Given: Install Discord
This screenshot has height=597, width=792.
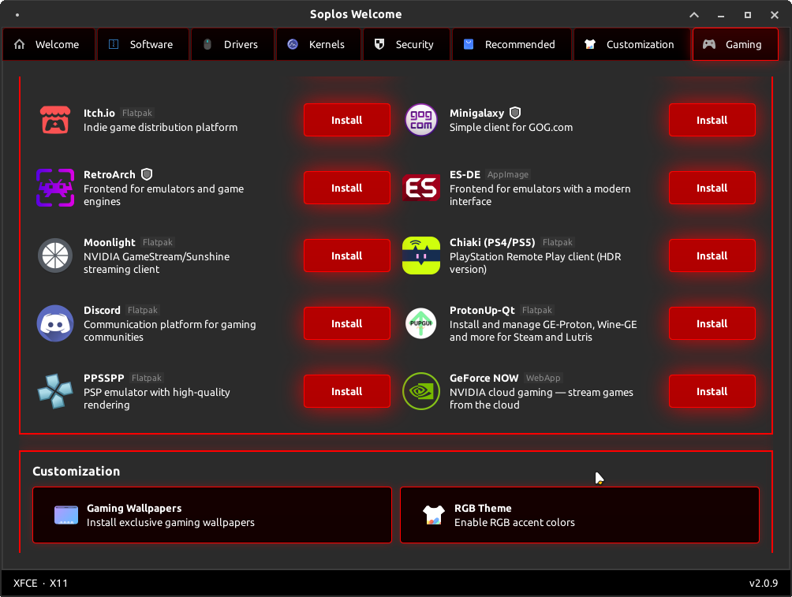Looking at the screenshot, I should pos(347,323).
